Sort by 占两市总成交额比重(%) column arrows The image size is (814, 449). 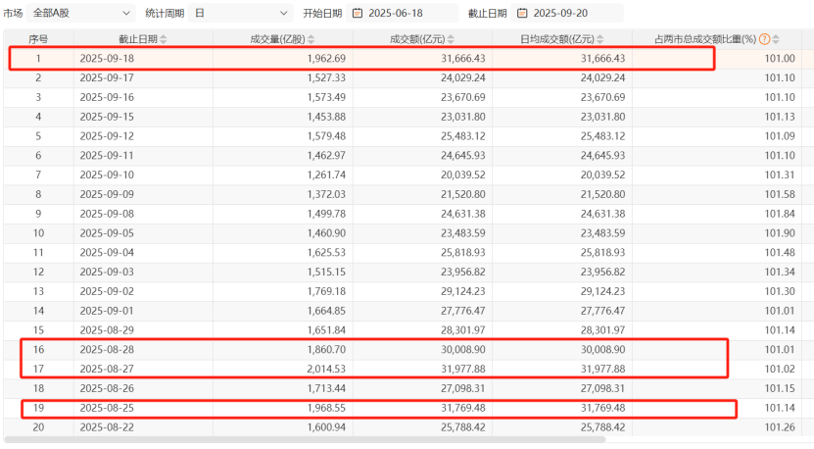click(x=776, y=39)
